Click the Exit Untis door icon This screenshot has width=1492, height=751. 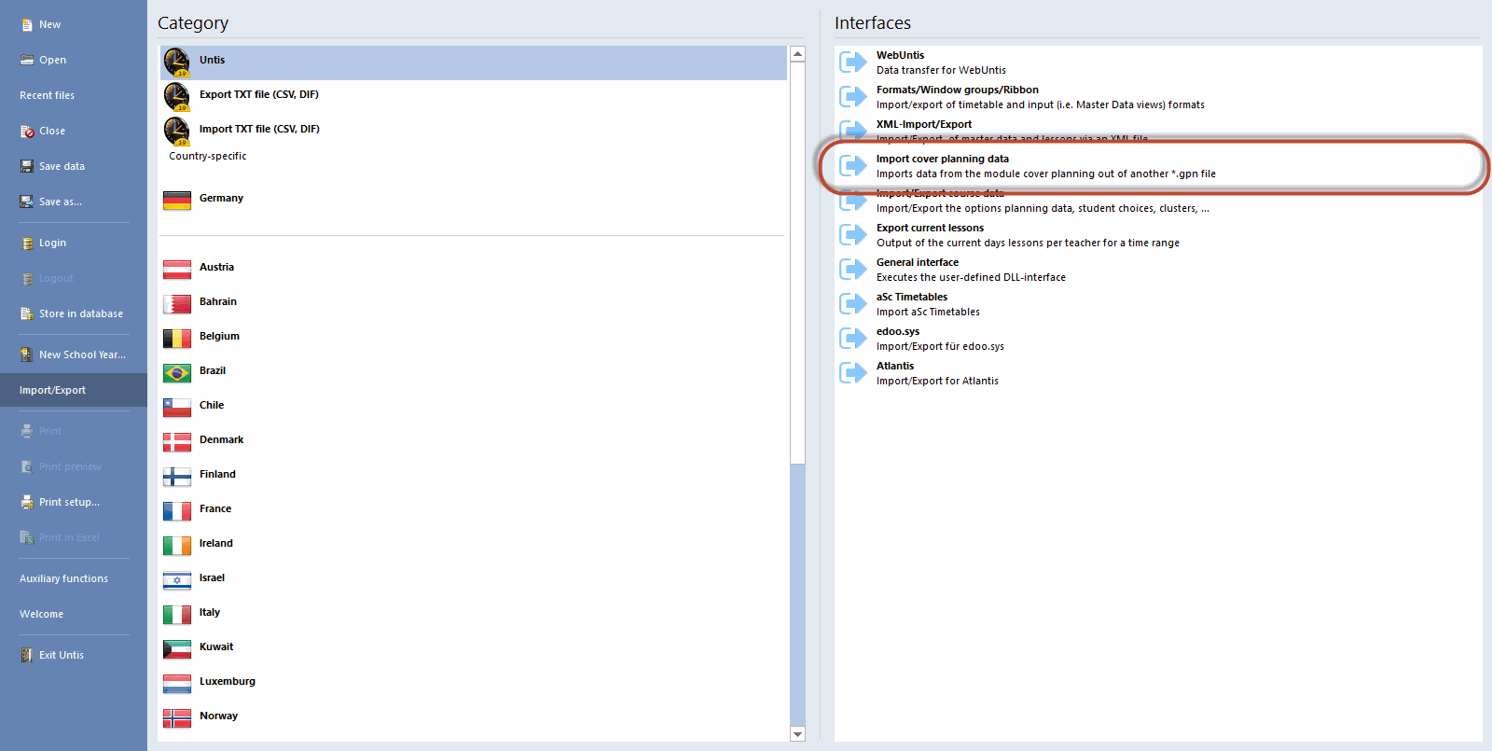pyautogui.click(x=27, y=655)
